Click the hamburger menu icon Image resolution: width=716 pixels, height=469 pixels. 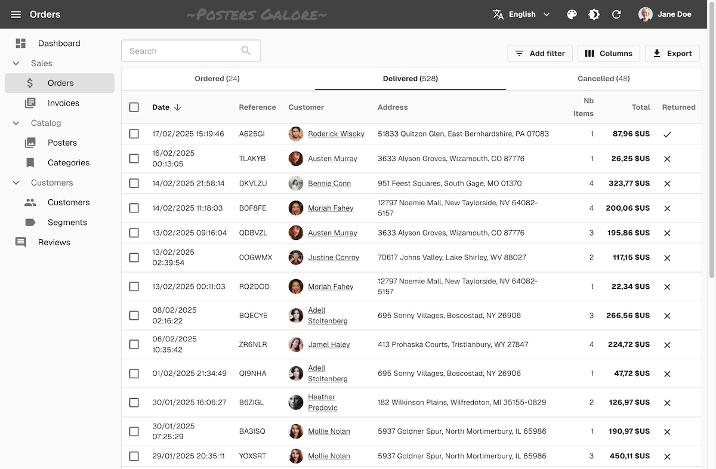click(16, 14)
